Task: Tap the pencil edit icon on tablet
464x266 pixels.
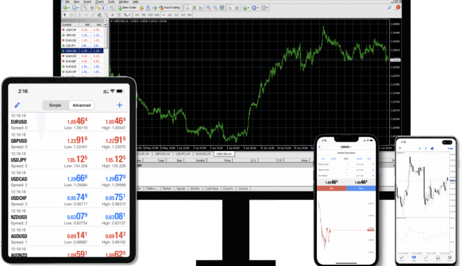Action: point(17,105)
